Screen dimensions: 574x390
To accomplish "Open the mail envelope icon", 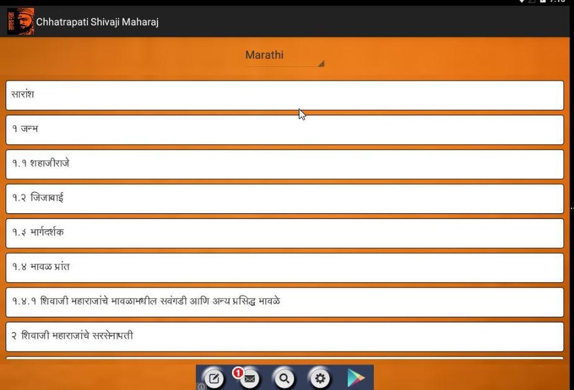I will (250, 379).
